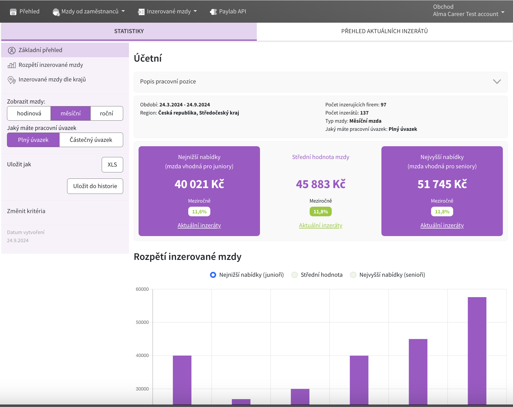Select Rozpětí inzerované mzdy in sidebar

65,65
